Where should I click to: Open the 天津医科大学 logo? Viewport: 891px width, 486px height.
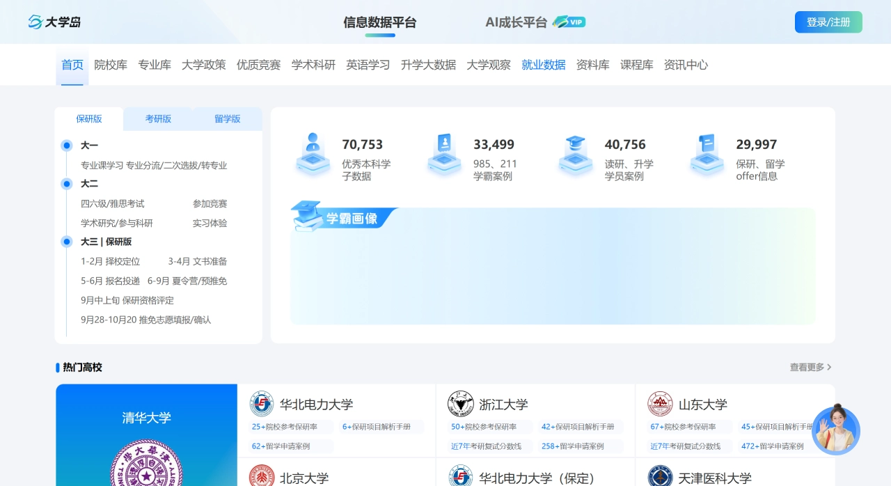660,478
